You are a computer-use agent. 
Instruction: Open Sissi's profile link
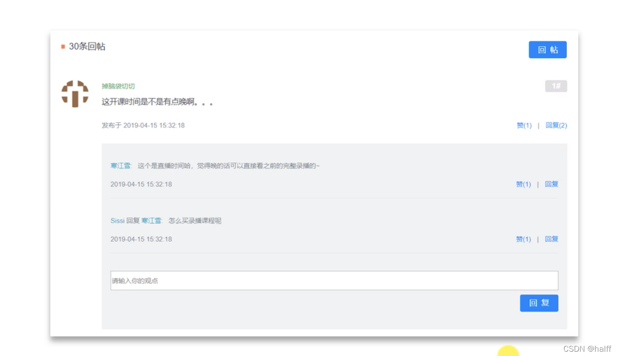pos(117,220)
